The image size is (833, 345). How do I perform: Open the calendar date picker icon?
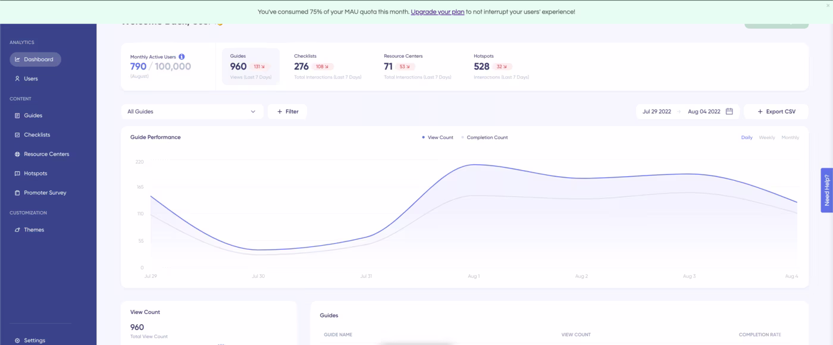coord(729,111)
